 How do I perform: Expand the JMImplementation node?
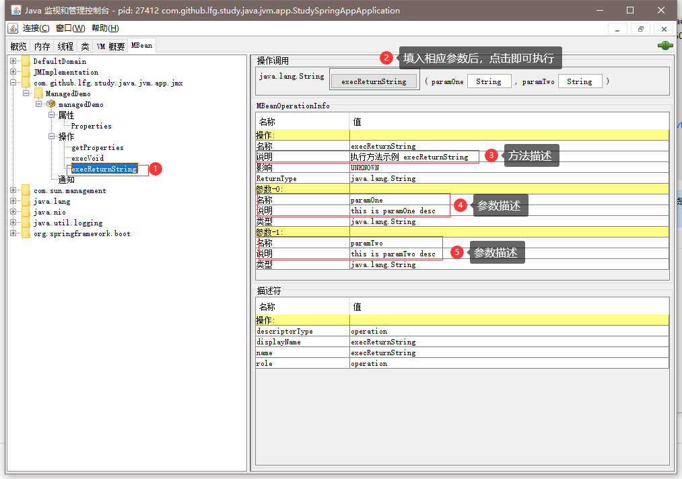coord(13,72)
